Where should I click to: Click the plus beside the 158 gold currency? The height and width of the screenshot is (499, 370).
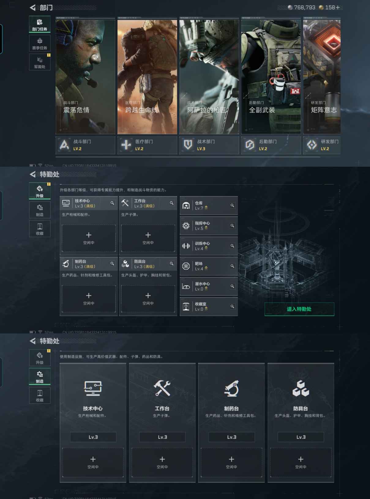[x=338, y=8]
